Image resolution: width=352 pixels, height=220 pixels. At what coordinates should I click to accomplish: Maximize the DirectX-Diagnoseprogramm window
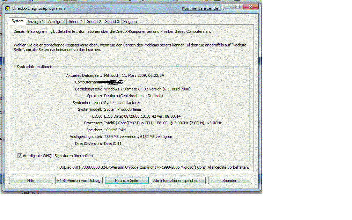[237, 7]
